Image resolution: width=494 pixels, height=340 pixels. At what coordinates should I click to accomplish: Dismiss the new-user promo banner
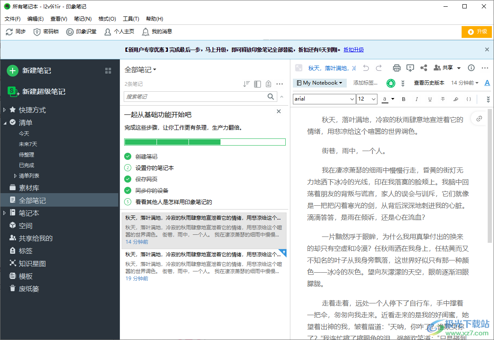[x=487, y=50]
